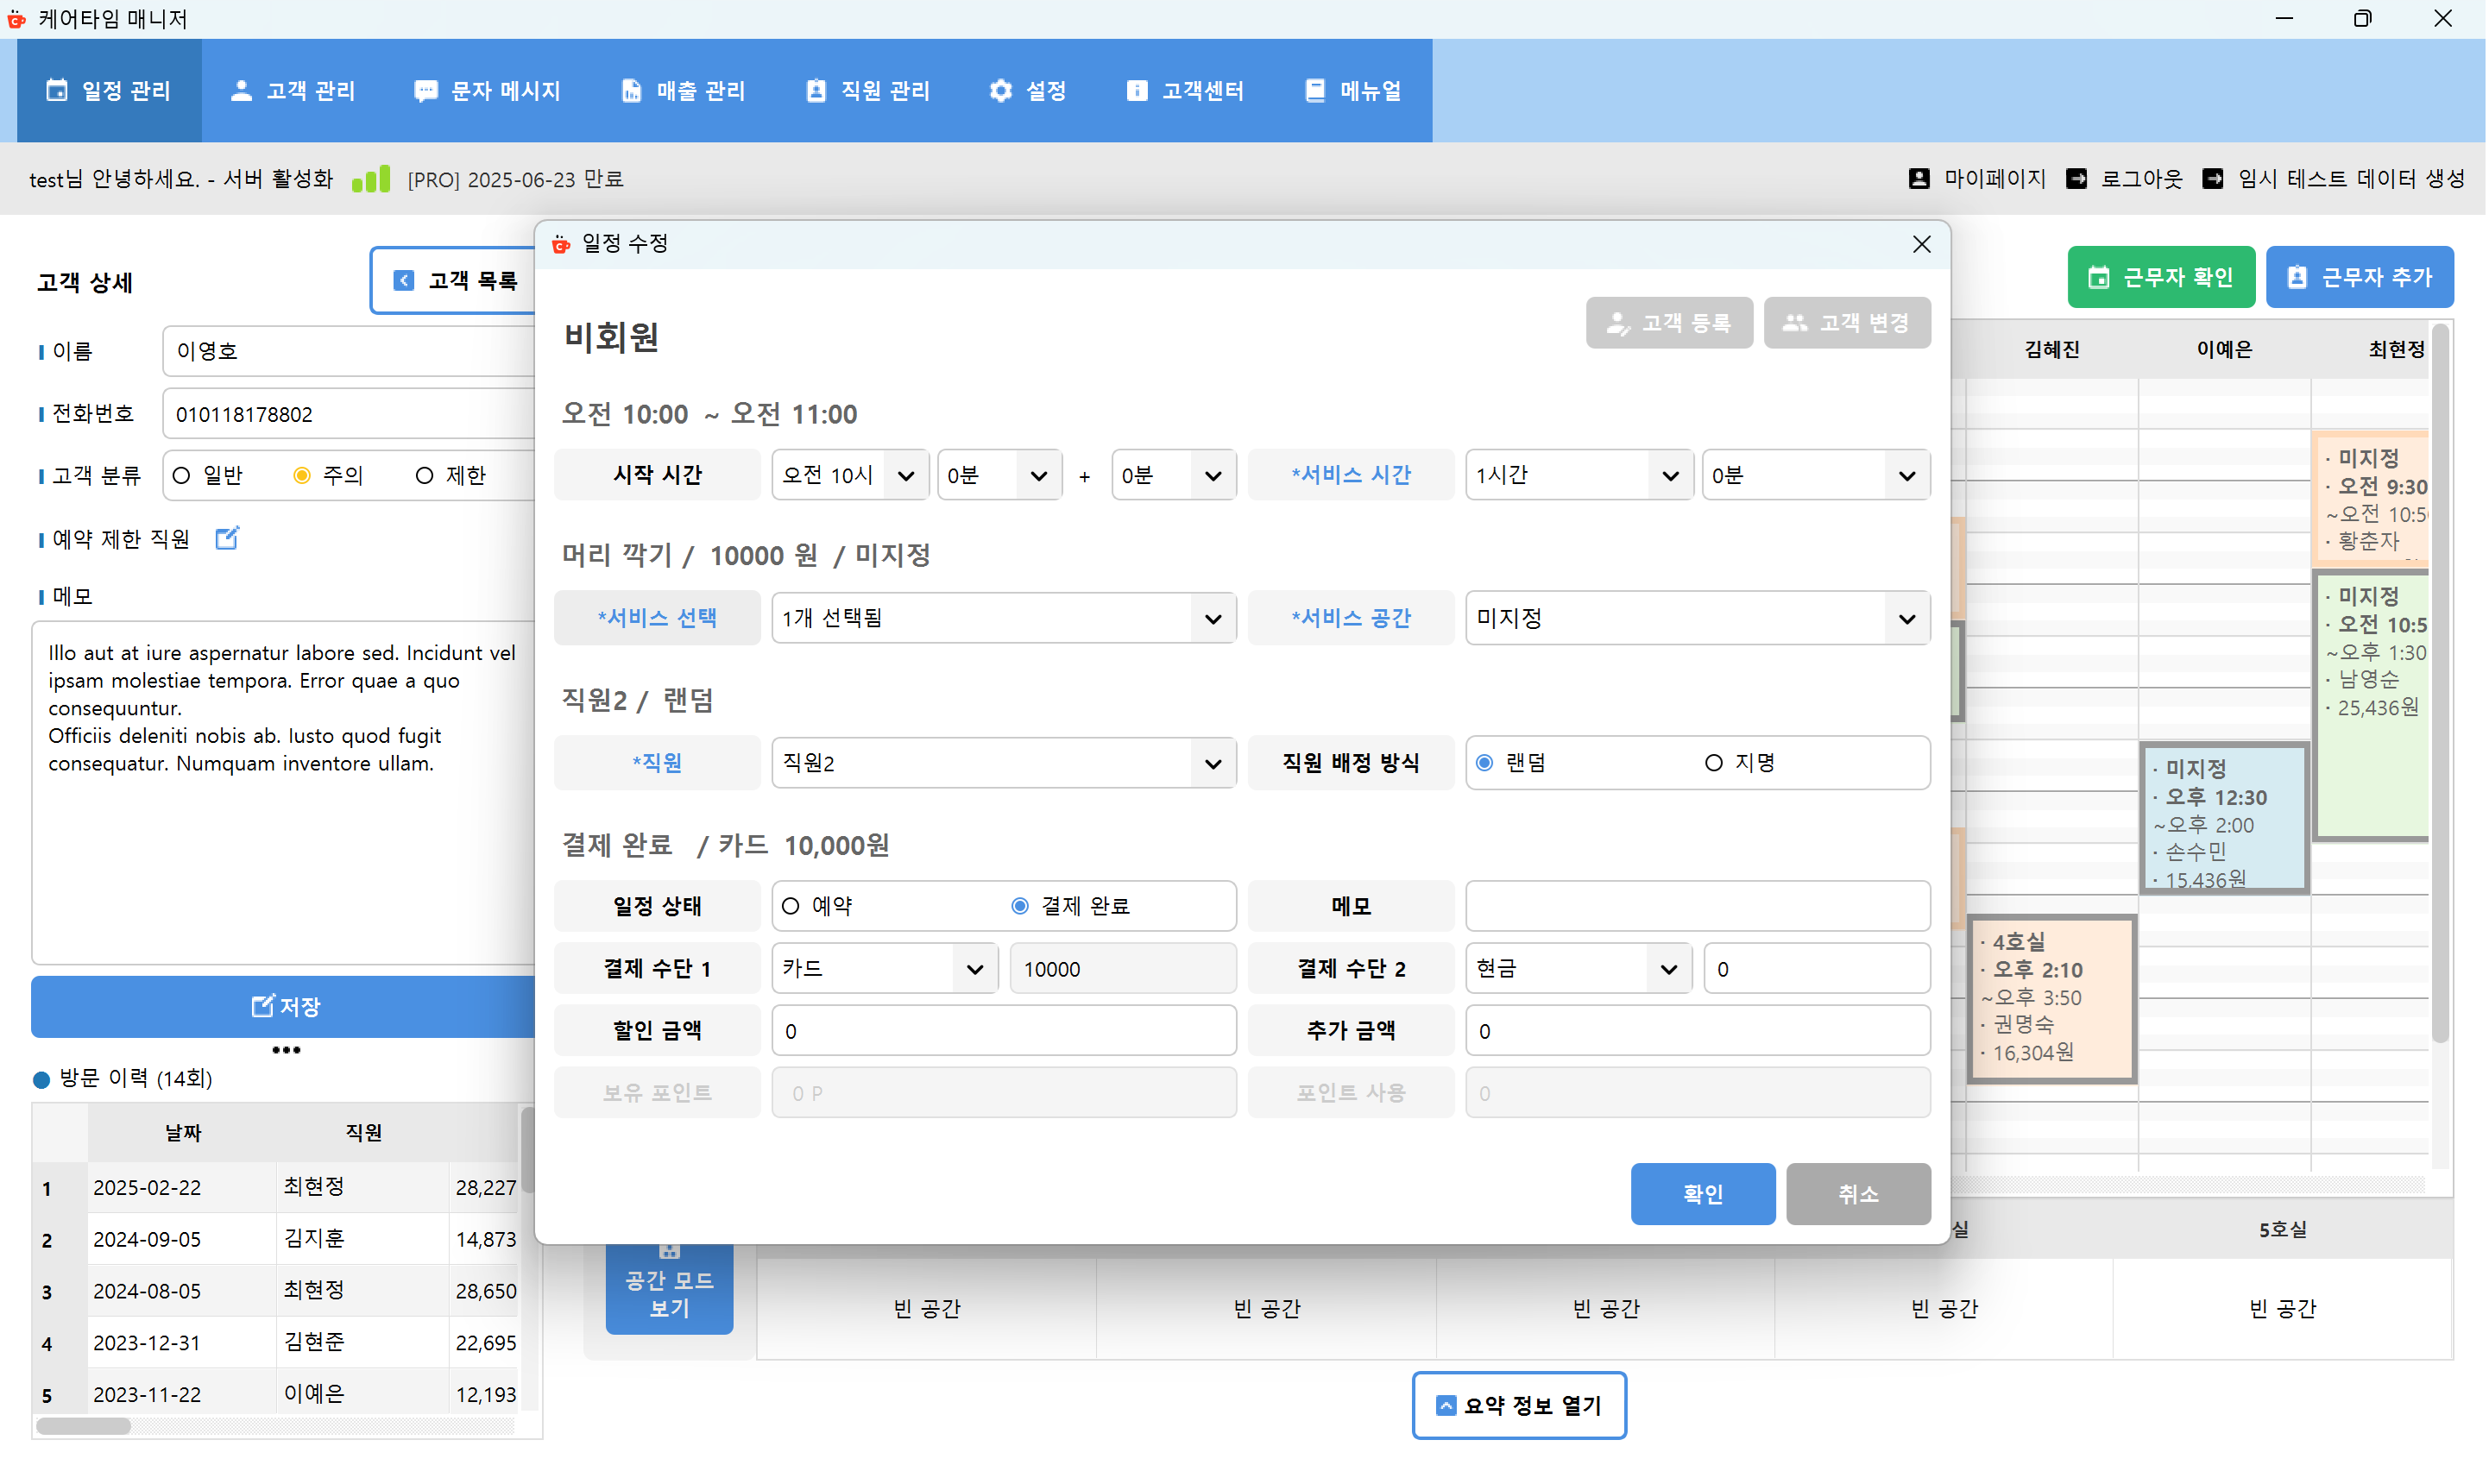This screenshot has height=1484, width=2489.
Task: Switch 일정 상태 to 예약
Action: (790, 906)
